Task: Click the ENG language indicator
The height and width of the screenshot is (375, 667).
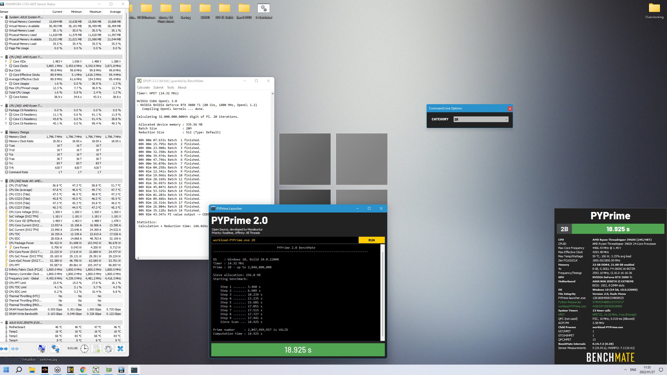Action: point(633,370)
